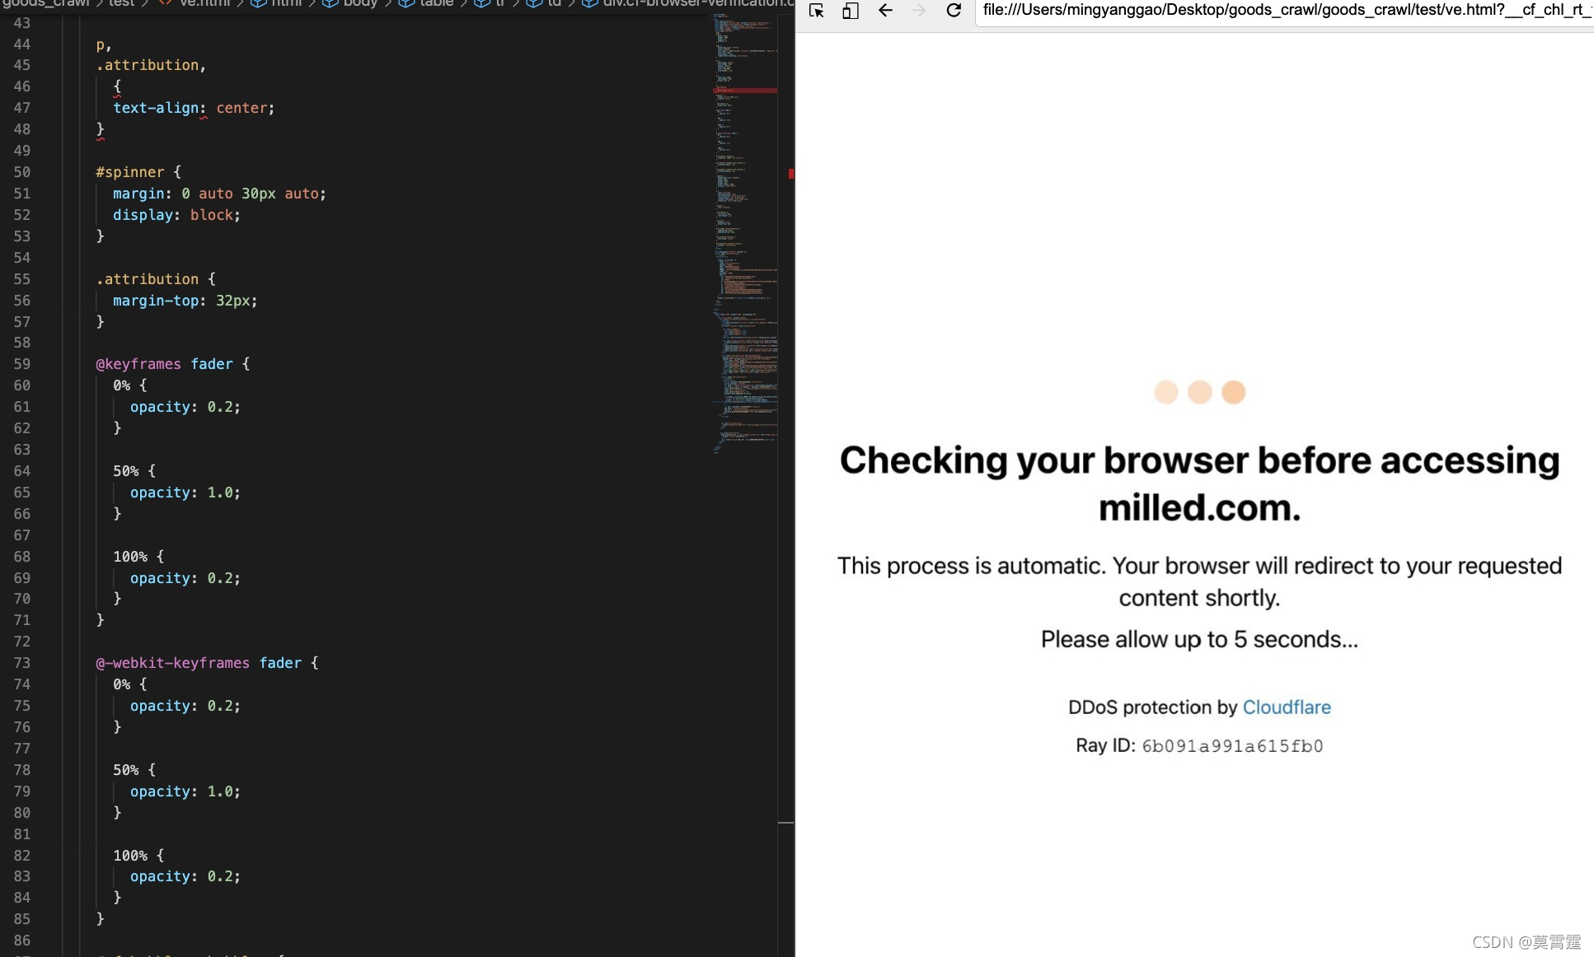Viewport: 1594px width, 957px height.
Task: Click the body breadcrumb item
Action: pyautogui.click(x=359, y=3)
